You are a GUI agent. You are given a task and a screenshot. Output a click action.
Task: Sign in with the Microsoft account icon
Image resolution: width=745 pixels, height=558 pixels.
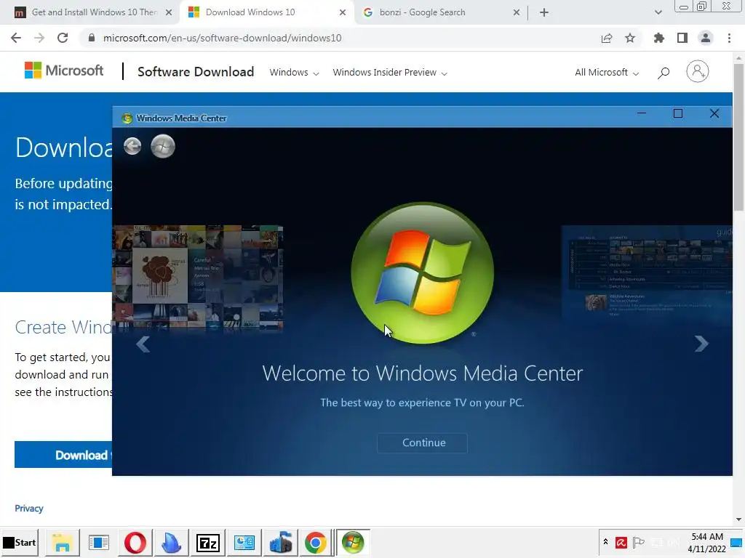[x=698, y=72]
